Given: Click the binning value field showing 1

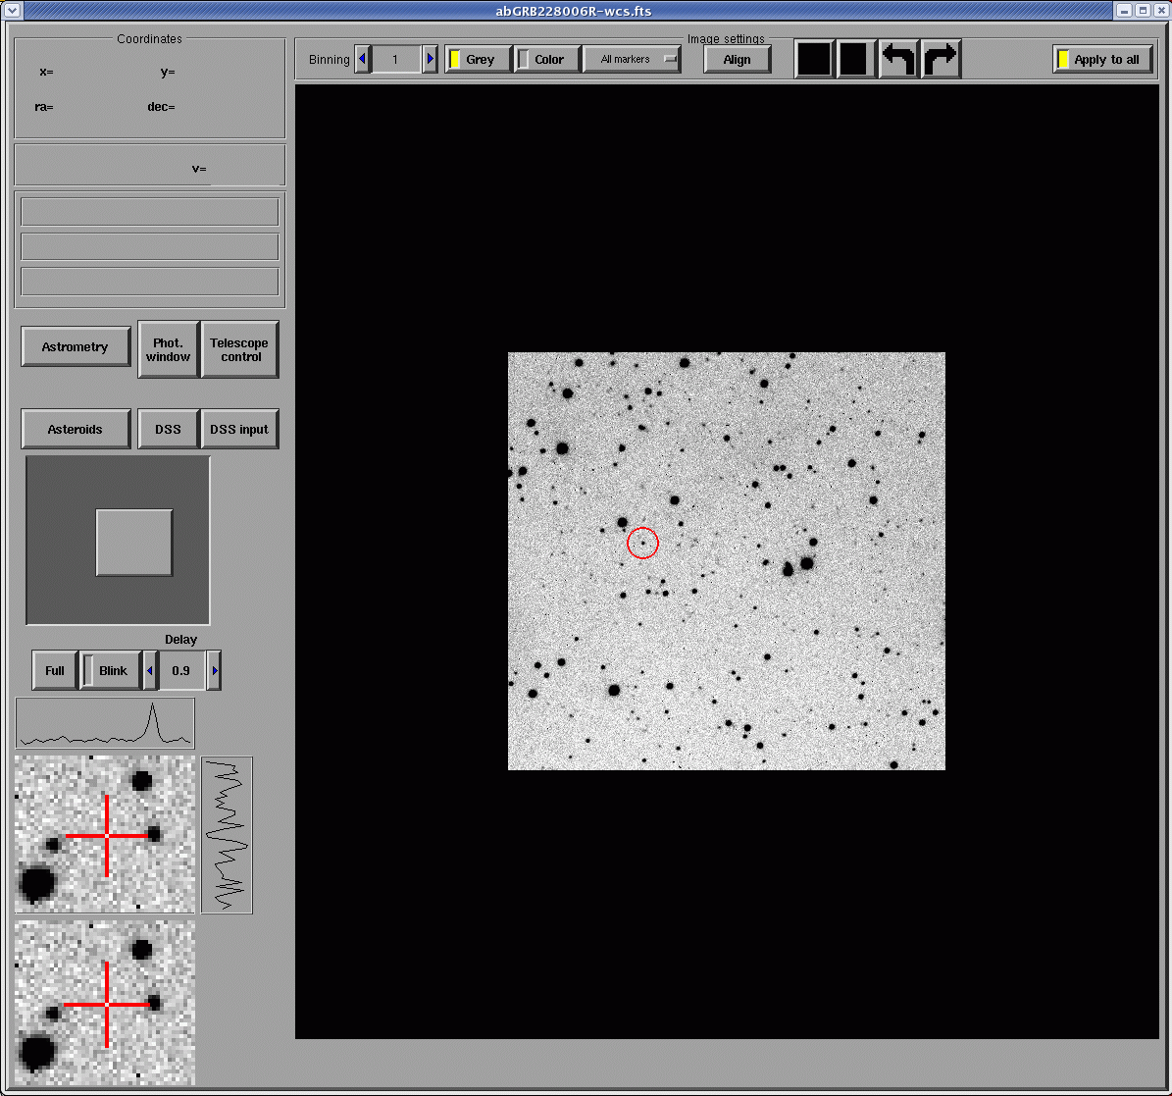Looking at the screenshot, I should click(x=396, y=59).
